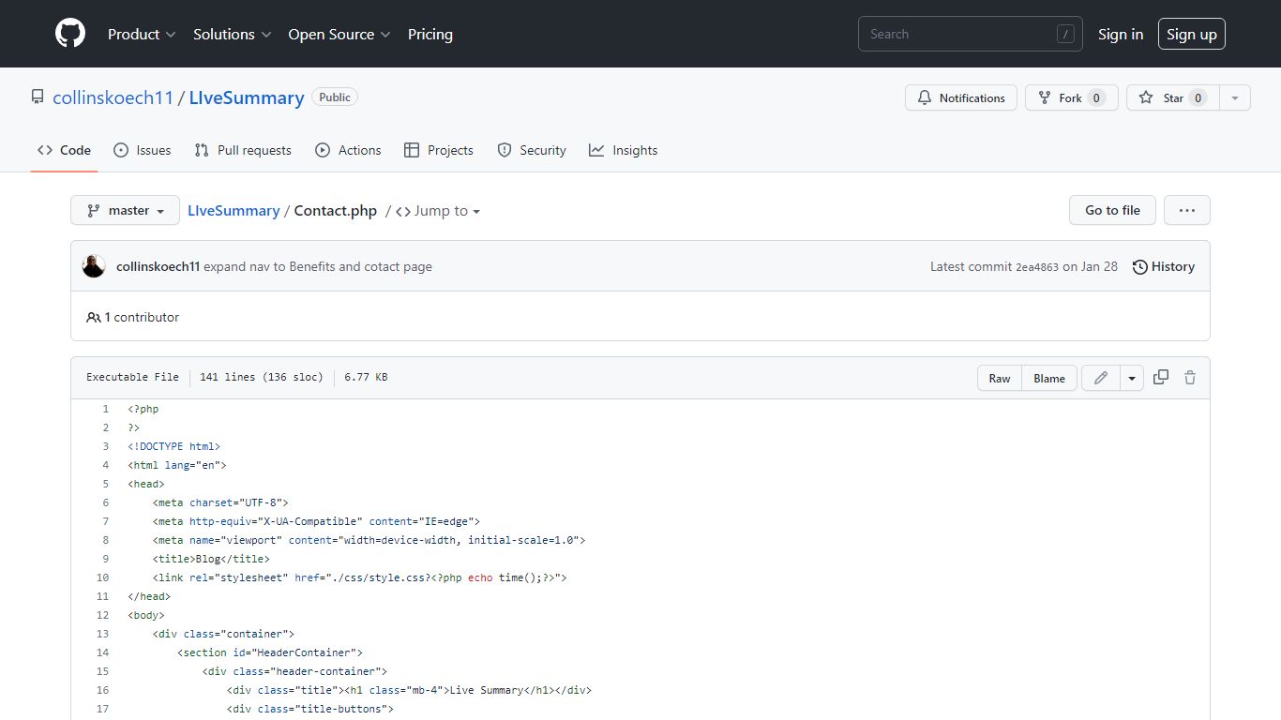Open the GitHub logo homepage

[x=70, y=34]
